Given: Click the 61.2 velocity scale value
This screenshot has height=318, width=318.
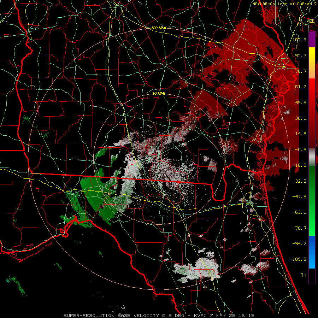Looking at the screenshot, I should (301, 87).
